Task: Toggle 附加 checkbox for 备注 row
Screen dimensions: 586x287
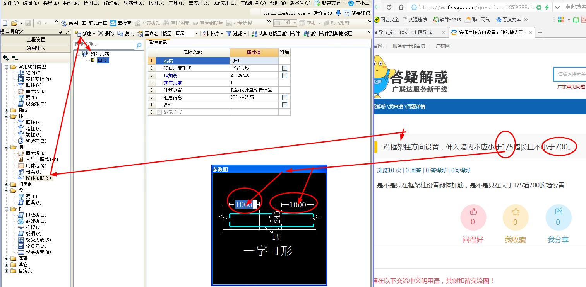Action: click(284, 105)
